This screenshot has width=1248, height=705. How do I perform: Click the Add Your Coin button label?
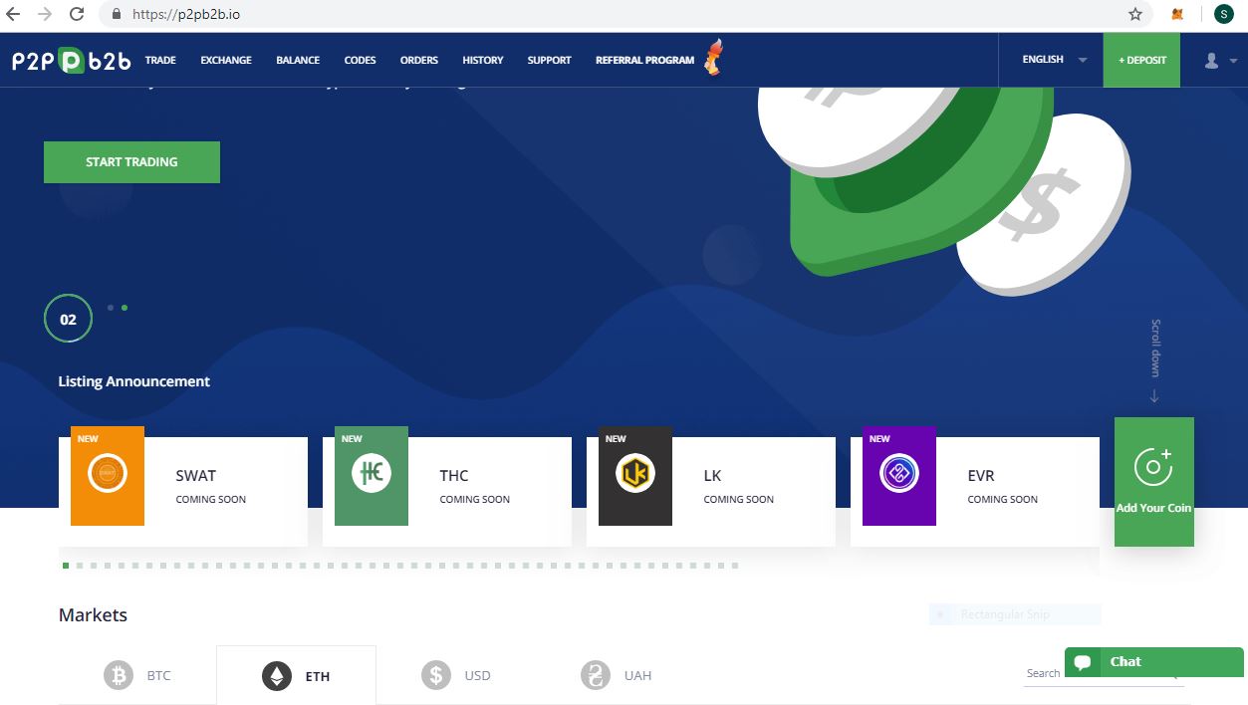1153,508
